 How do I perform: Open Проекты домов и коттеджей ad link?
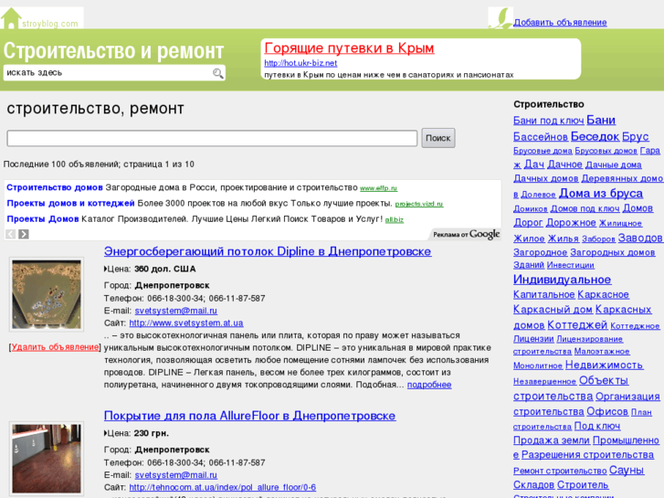click(70, 204)
